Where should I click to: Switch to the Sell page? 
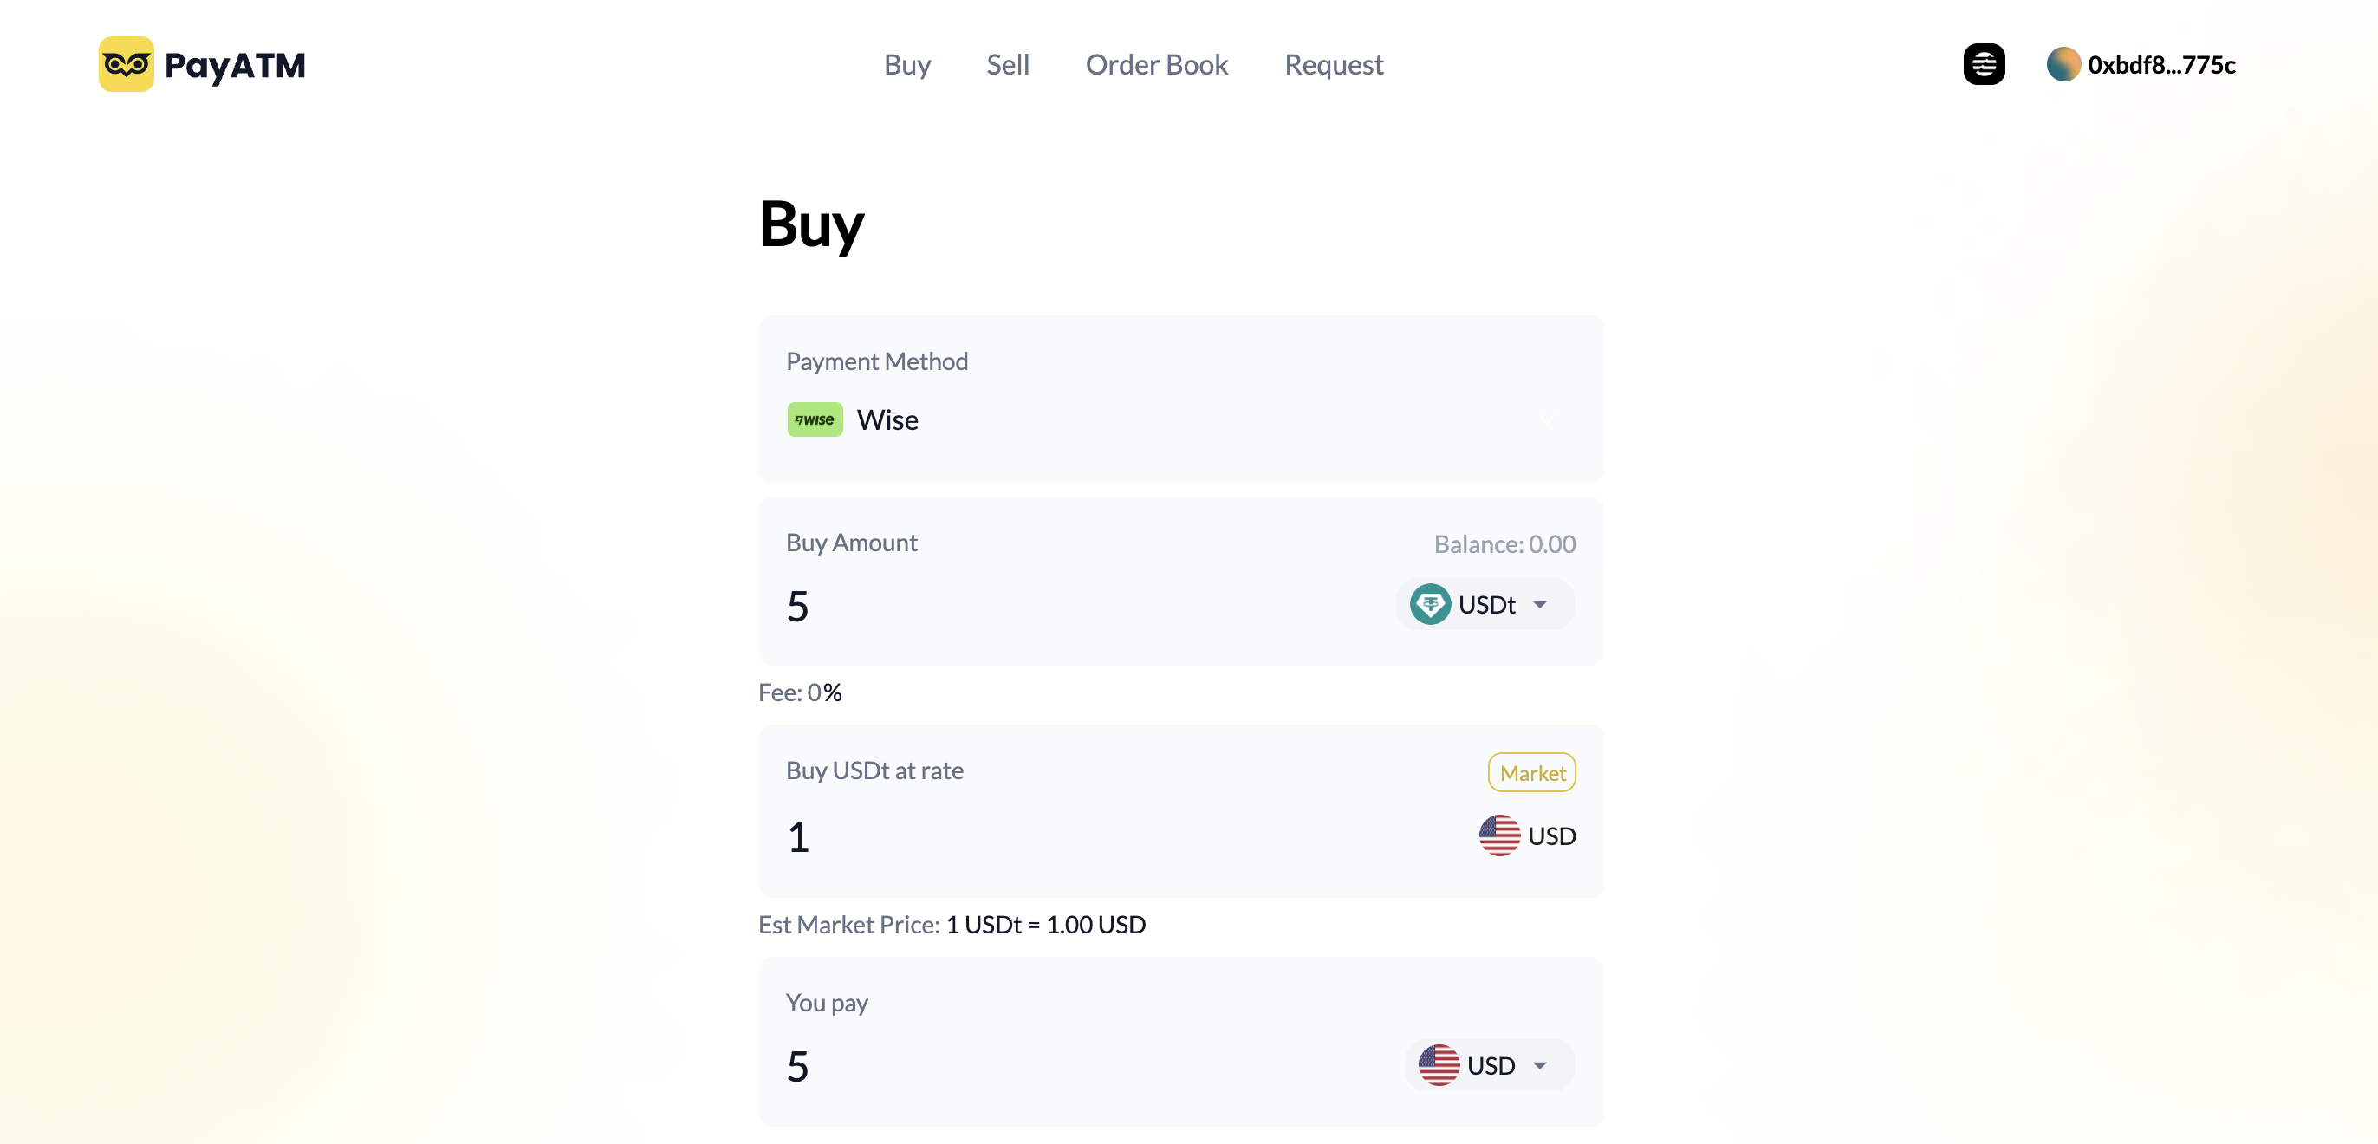click(x=1007, y=65)
